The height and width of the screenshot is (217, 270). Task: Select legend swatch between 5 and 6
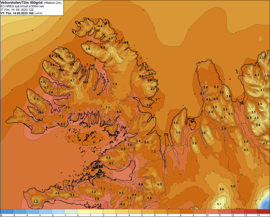click(x=148, y=211)
